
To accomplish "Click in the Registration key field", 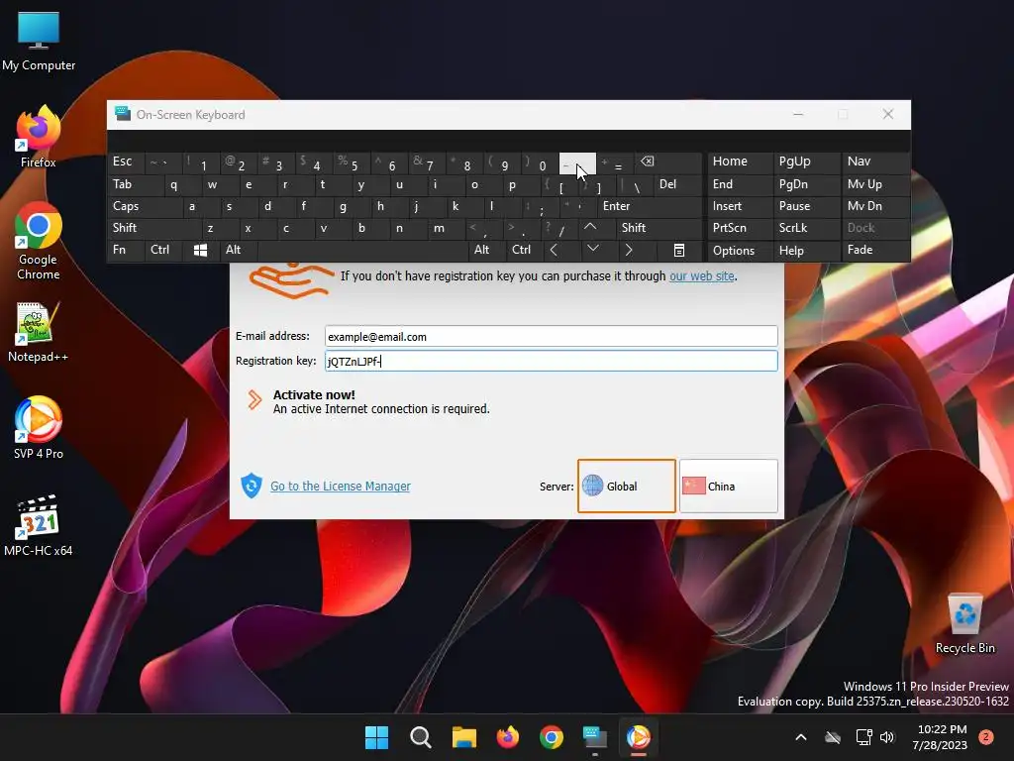I will pos(551,361).
